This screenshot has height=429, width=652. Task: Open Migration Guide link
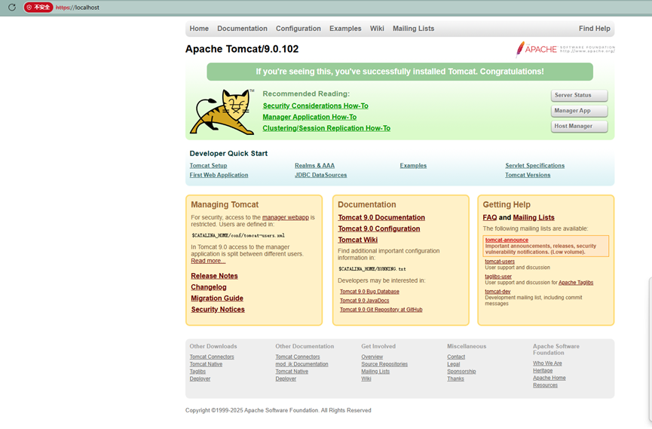(217, 299)
